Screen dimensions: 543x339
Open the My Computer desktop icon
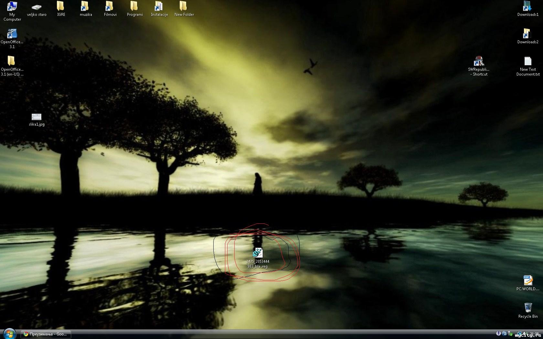(x=12, y=11)
